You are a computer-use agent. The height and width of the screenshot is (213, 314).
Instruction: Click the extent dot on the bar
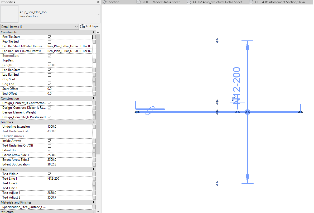[247, 112]
